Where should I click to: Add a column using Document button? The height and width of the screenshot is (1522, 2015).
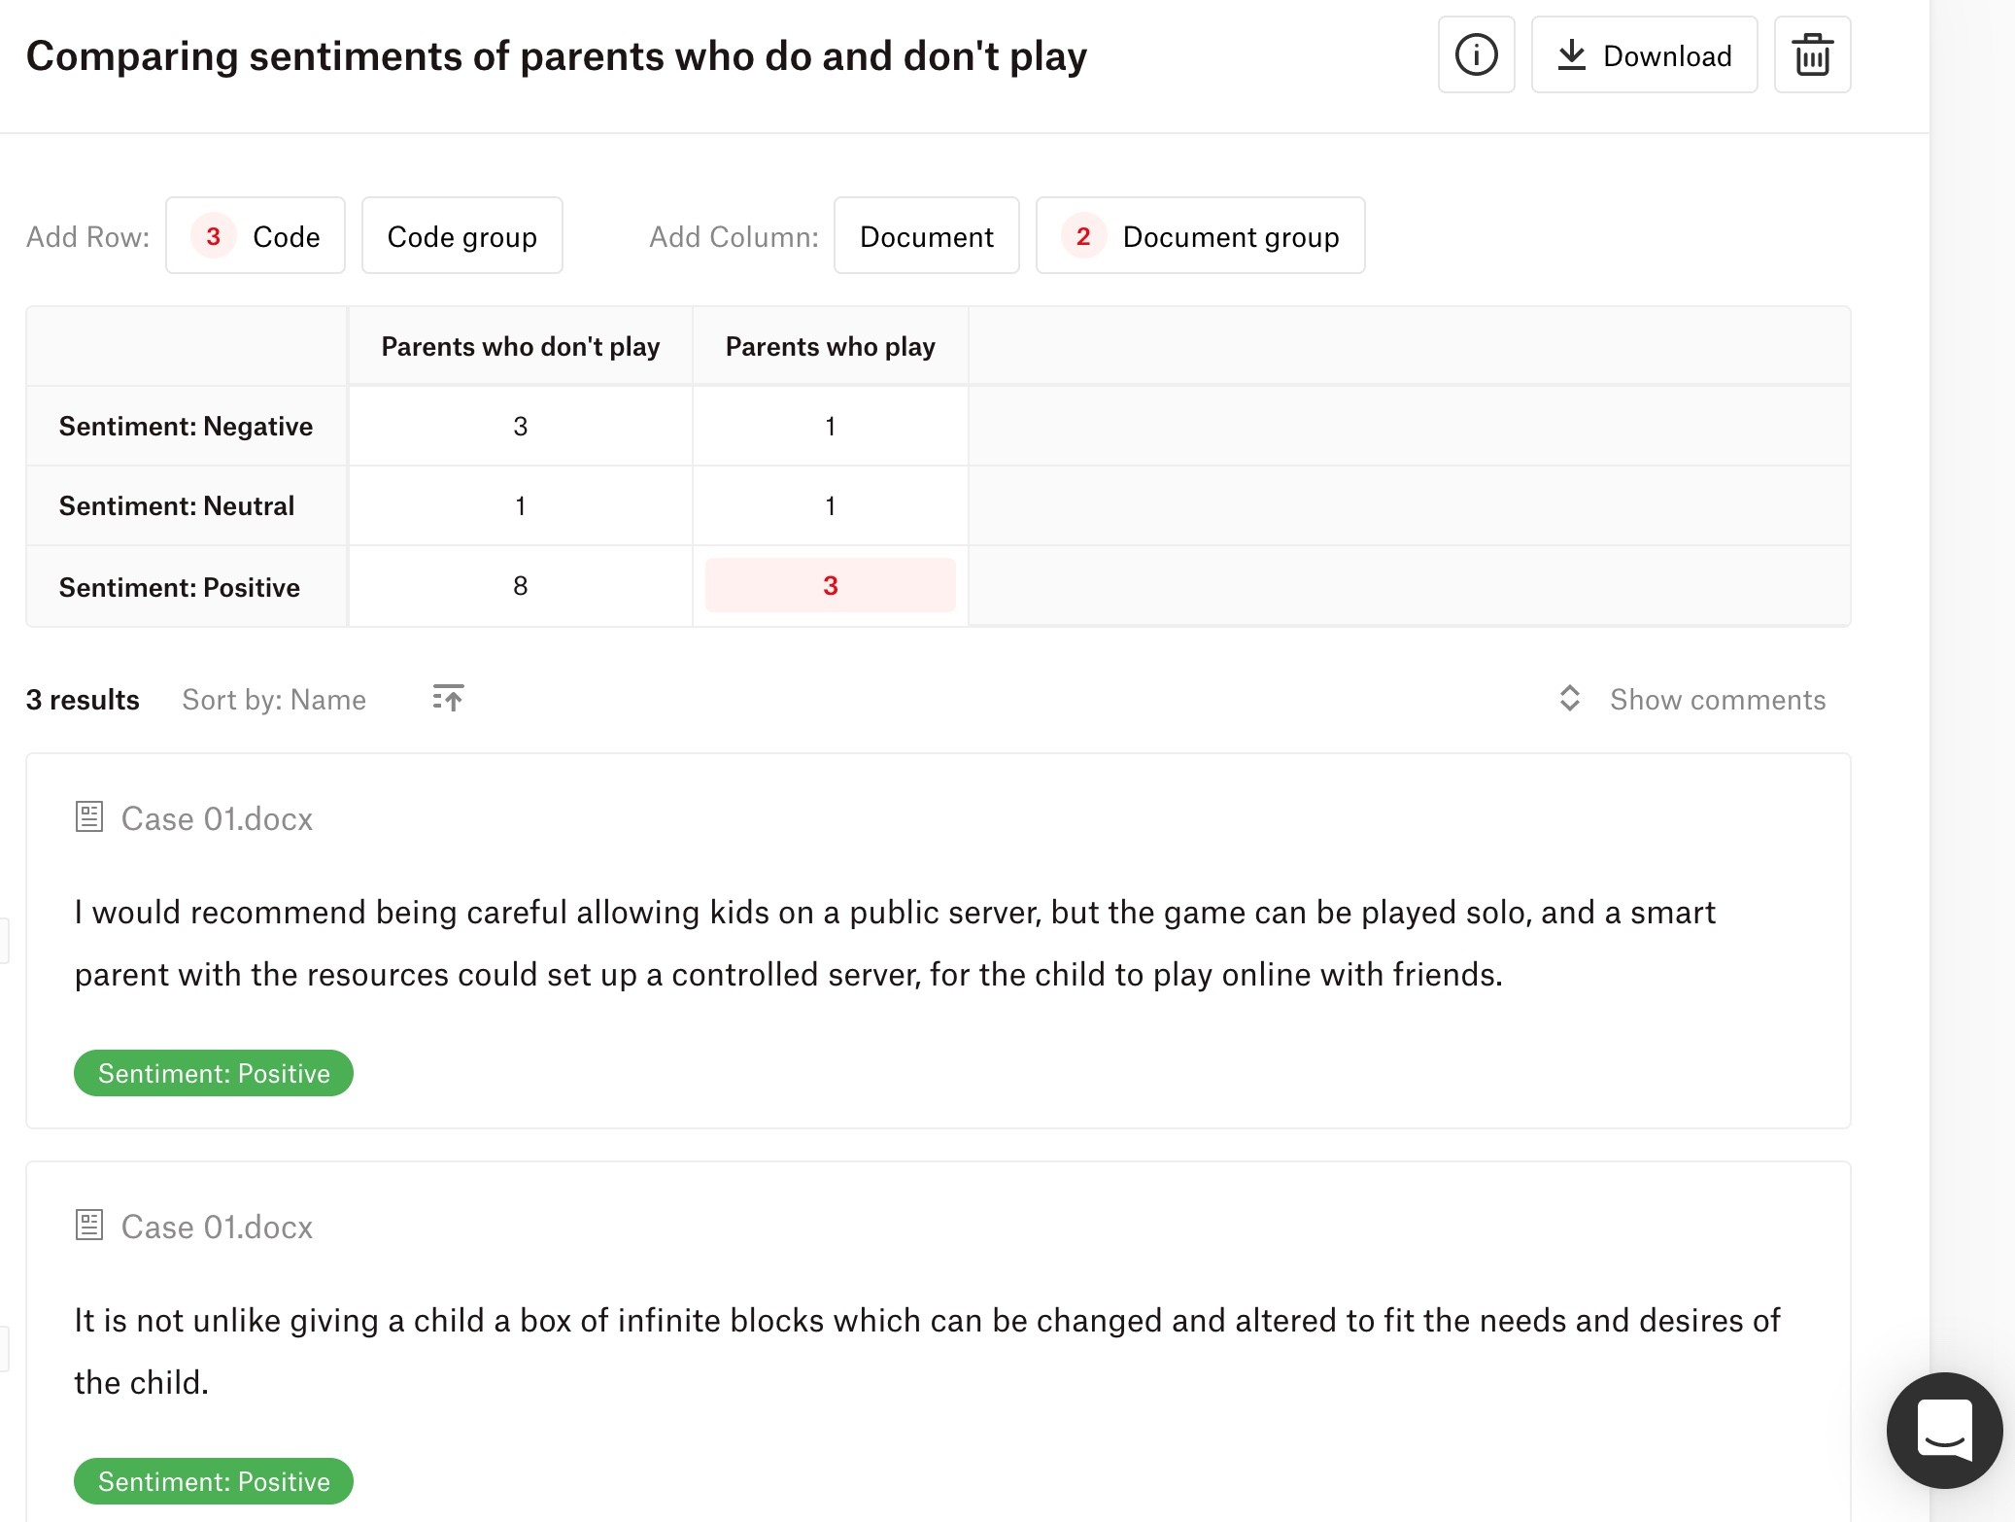(927, 236)
